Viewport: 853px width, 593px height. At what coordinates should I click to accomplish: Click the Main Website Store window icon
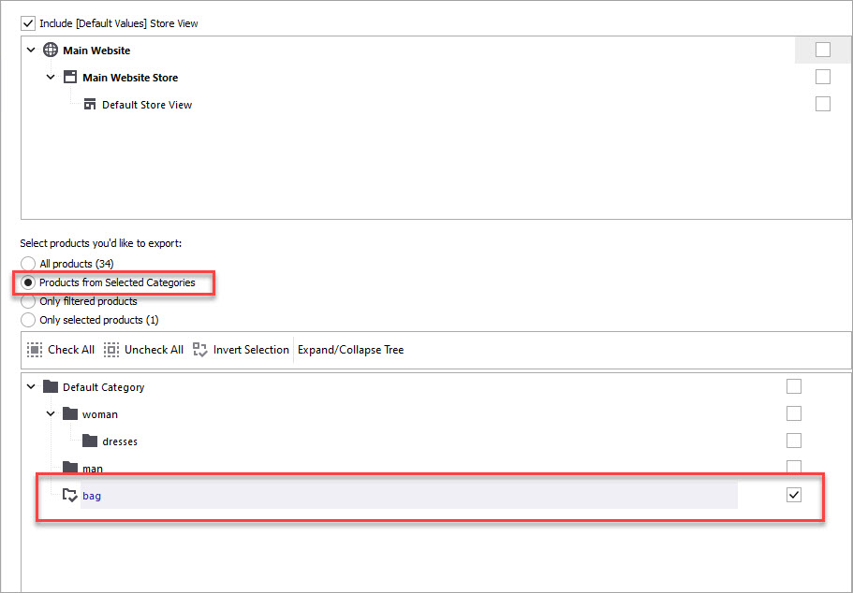[70, 77]
